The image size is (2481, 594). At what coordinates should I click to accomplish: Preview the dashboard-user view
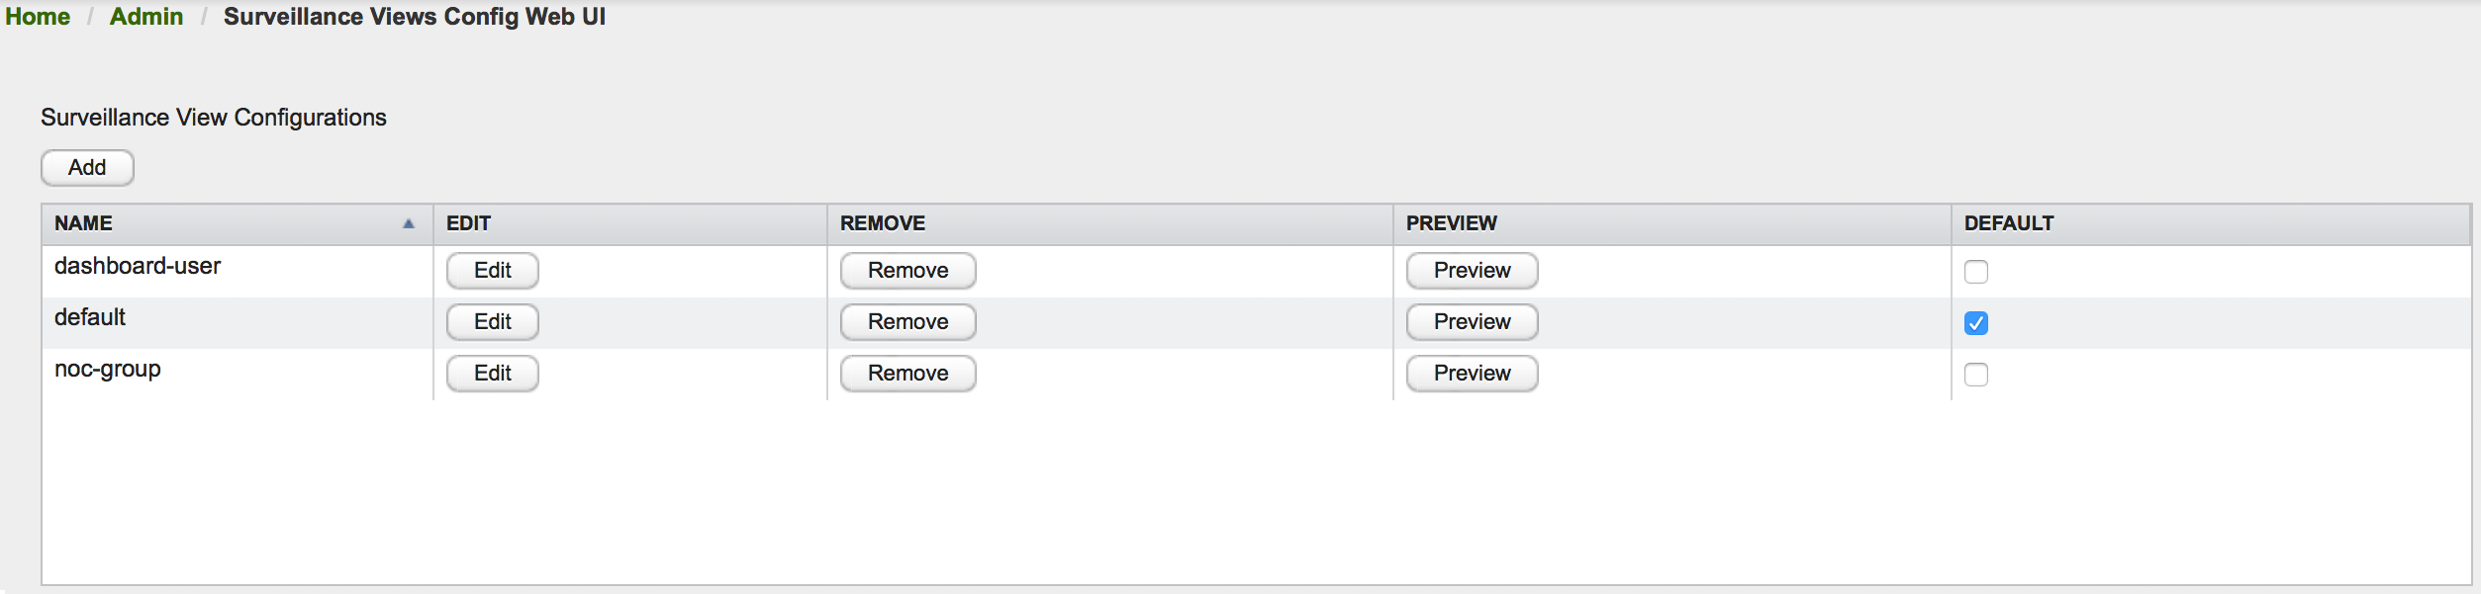pos(1471,270)
